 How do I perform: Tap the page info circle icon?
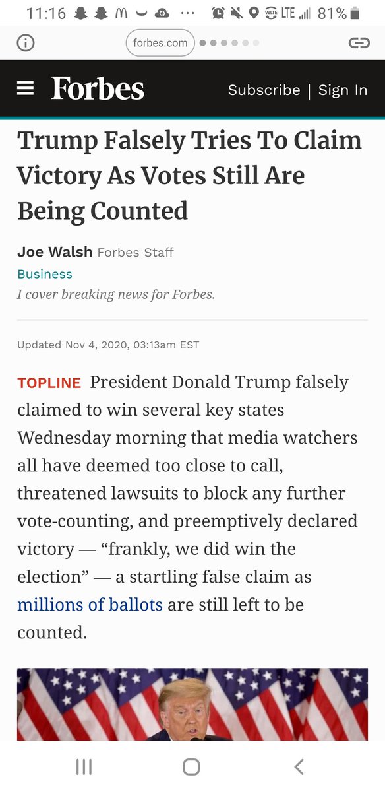(x=25, y=43)
